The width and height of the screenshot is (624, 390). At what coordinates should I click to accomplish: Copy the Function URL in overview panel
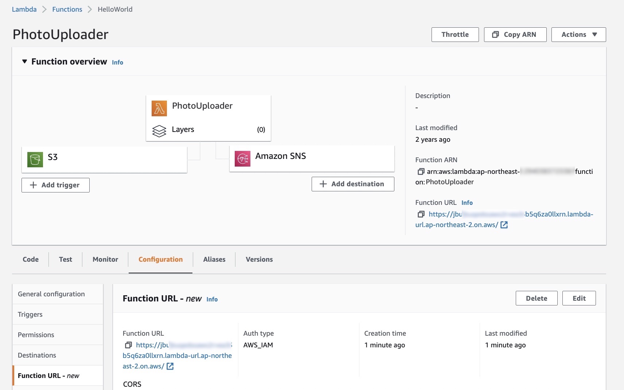point(421,214)
